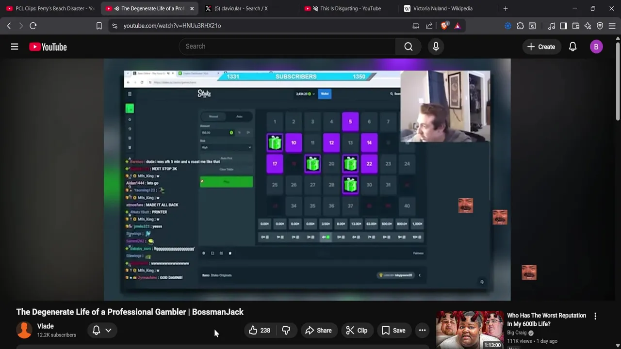Open Brave Shields lion icon

click(x=444, y=26)
